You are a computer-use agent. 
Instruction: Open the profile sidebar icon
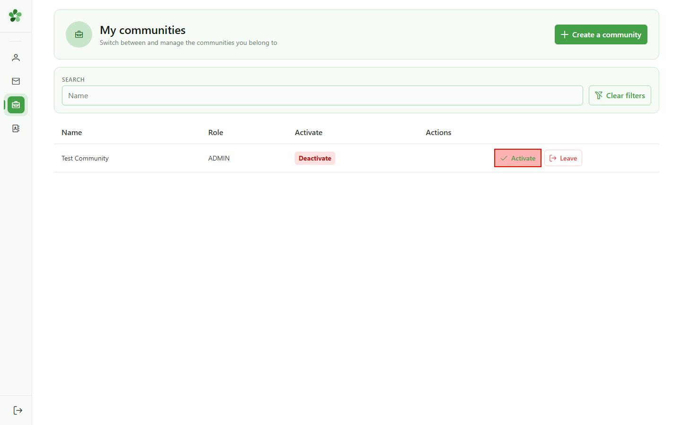[16, 58]
